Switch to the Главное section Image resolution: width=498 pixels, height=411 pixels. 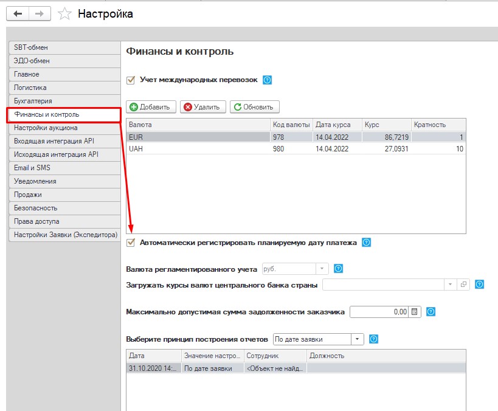coord(65,74)
